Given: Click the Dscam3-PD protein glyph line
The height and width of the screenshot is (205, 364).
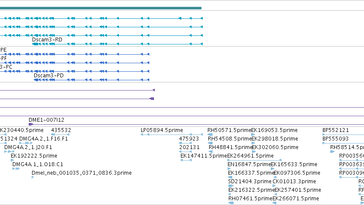Looking at the screenshot, I should (92, 80).
